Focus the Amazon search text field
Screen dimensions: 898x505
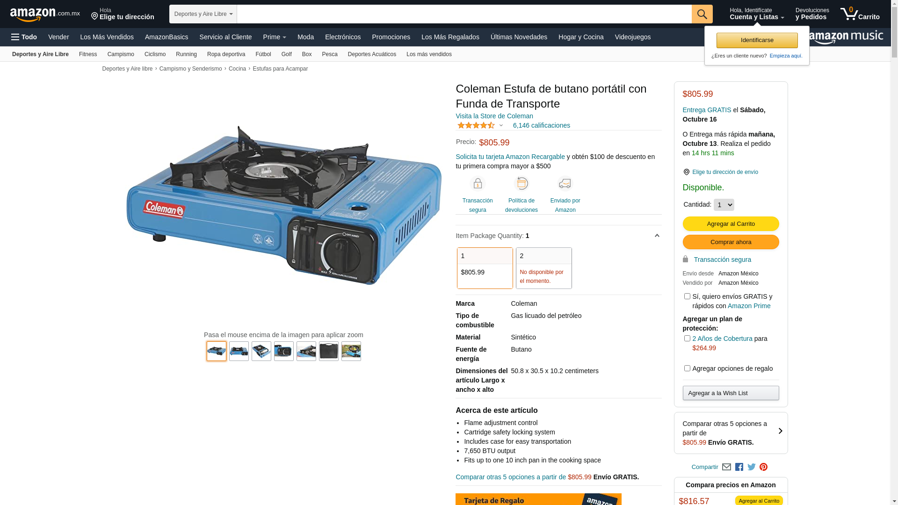tap(464, 14)
